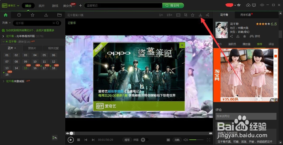283x145 pixels.
Task: Play episode 16
Action: point(35,68)
